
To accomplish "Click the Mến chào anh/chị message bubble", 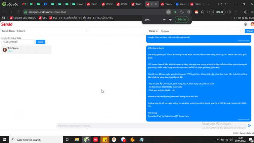I will pyautogui.click(x=198, y=83).
